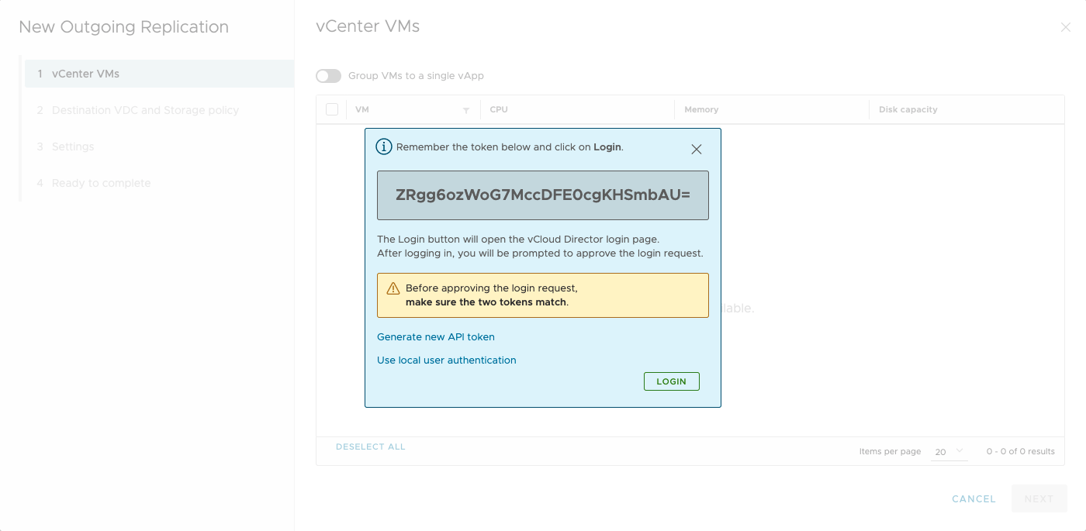
Task: Open the Items per page dropdown
Action: [x=949, y=451]
